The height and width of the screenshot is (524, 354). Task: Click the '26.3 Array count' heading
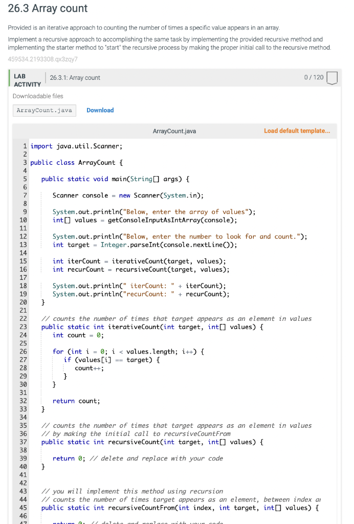point(48,8)
